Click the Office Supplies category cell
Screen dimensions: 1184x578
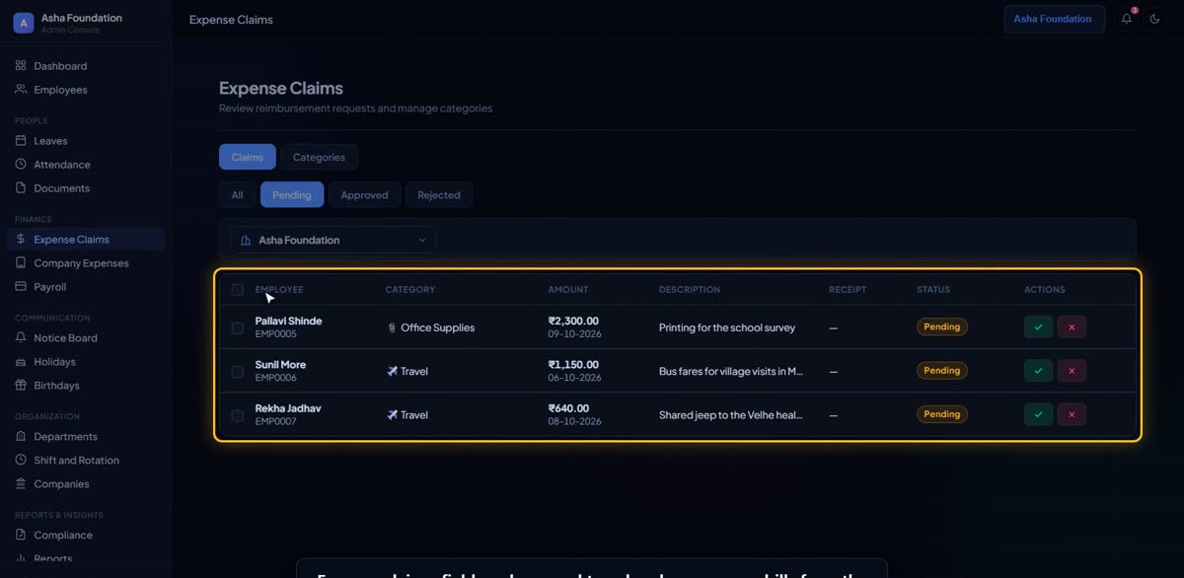[430, 327]
